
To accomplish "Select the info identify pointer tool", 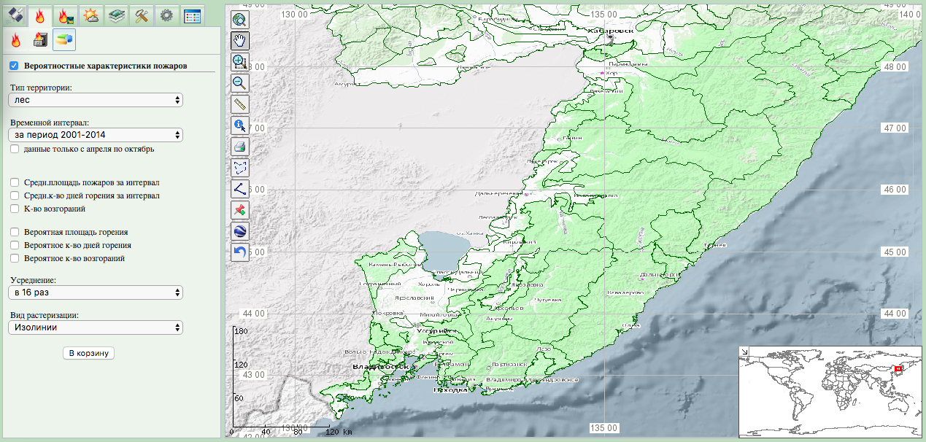I will pos(240,125).
